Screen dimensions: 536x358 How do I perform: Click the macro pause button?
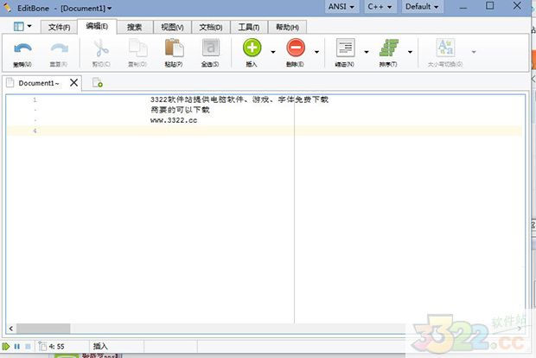[x=16, y=347]
